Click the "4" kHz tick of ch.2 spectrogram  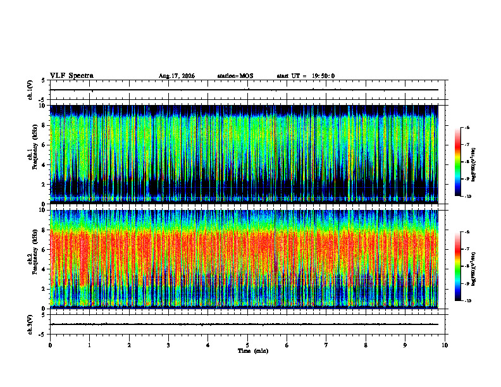pos(44,269)
